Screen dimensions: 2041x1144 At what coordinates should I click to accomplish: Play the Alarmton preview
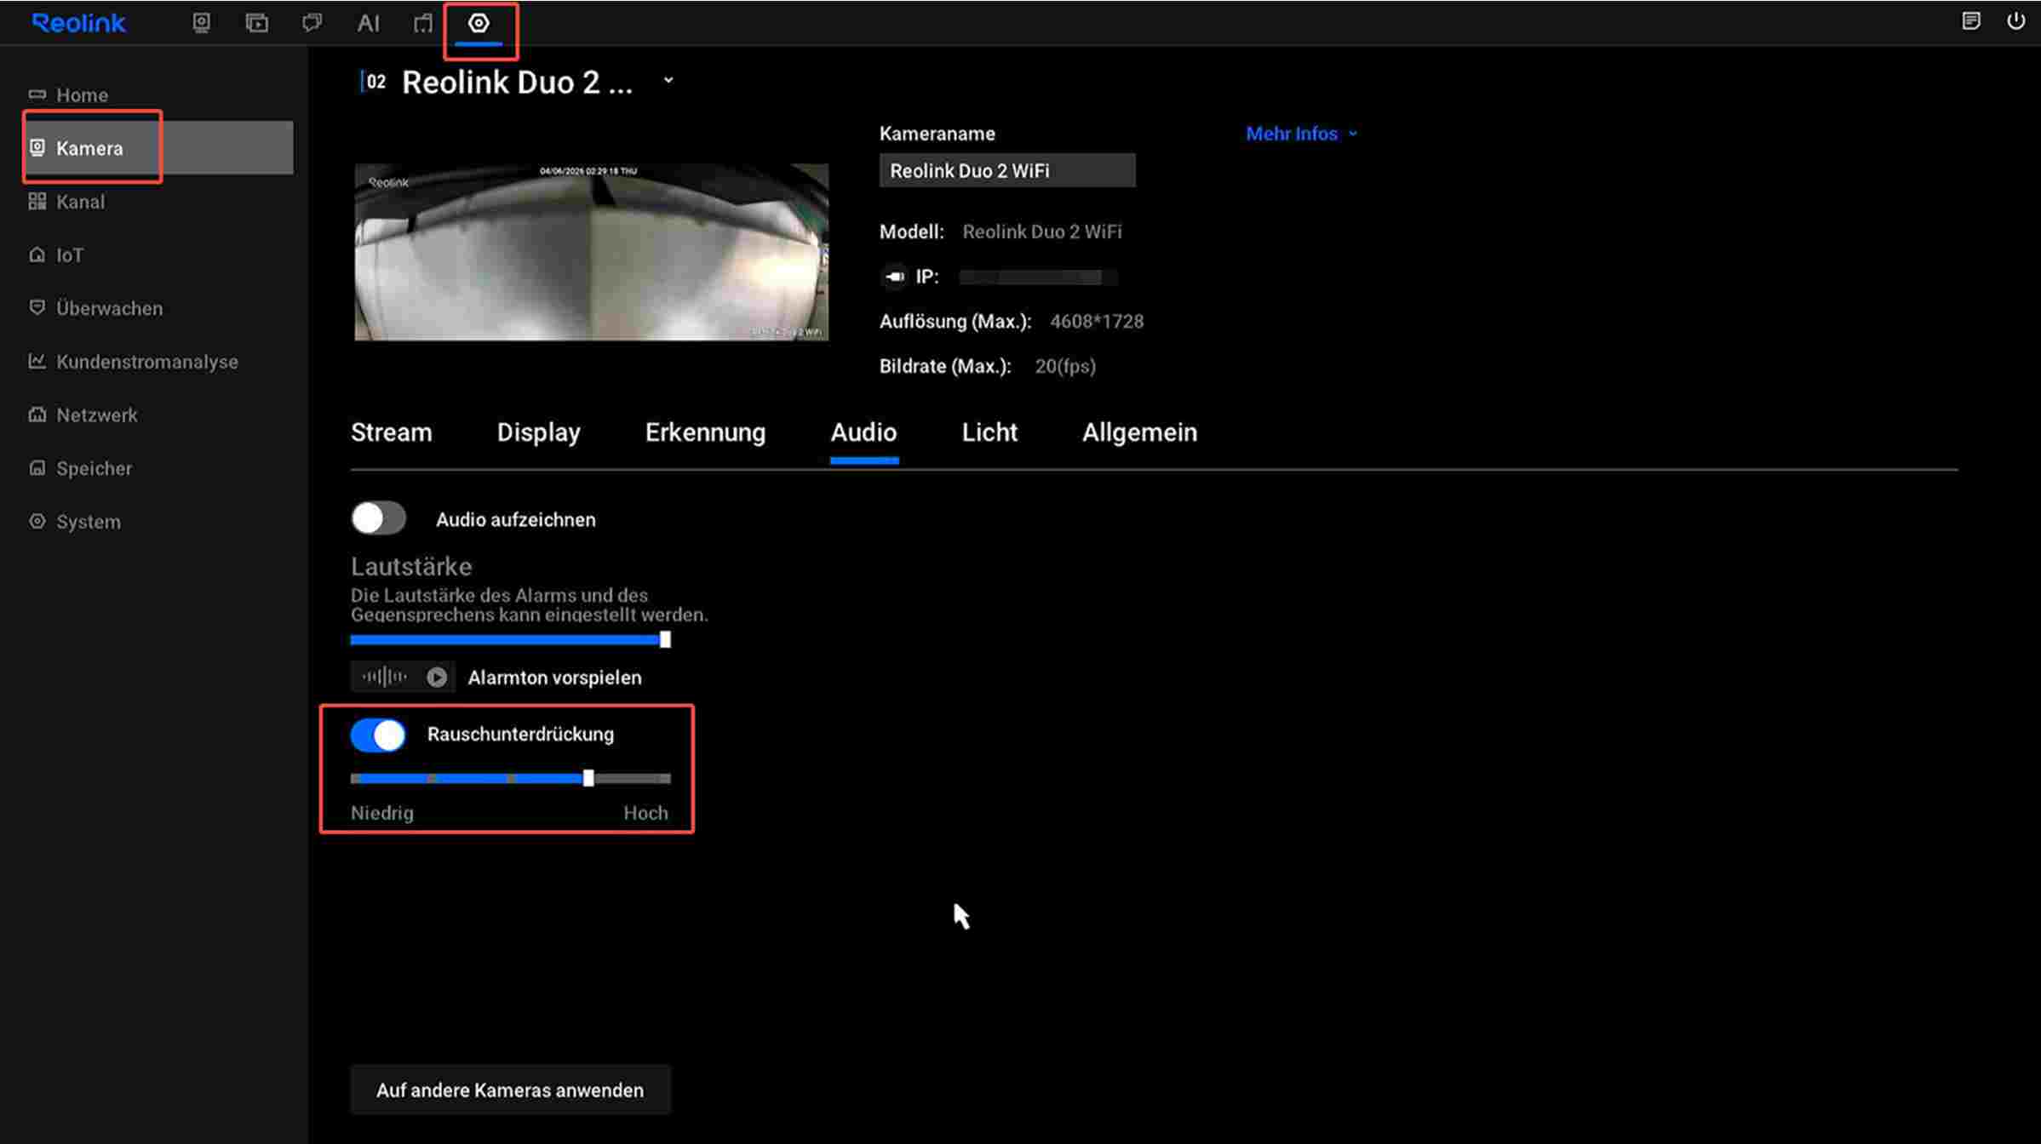pos(437,677)
